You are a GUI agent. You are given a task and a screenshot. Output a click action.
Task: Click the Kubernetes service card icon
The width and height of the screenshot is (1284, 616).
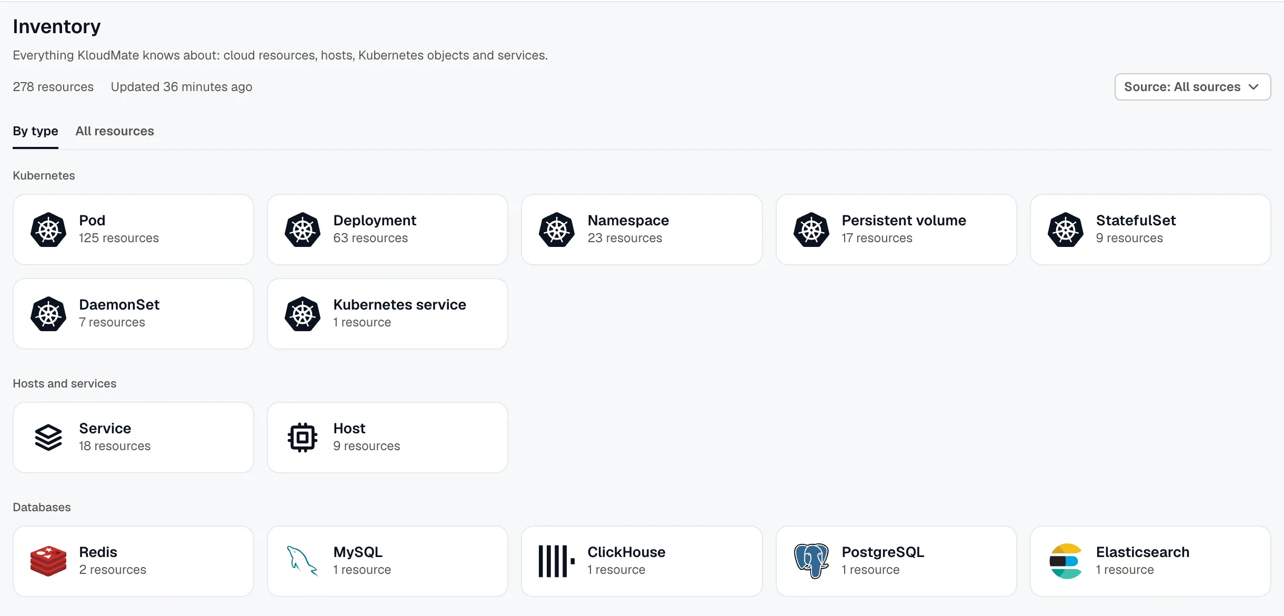303,314
